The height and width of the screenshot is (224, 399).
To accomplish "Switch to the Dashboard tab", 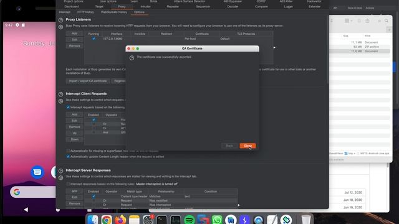I will point(72,7).
